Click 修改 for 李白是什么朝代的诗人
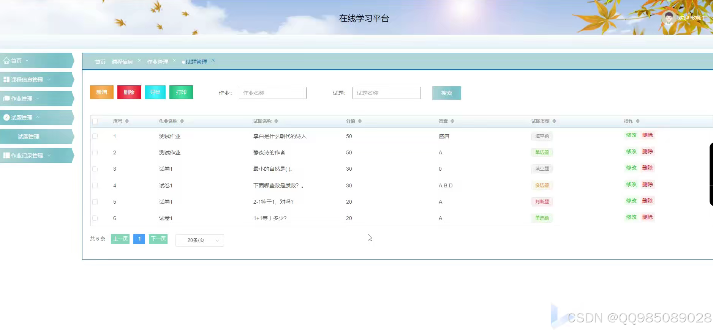This screenshot has height=330, width=713. [x=631, y=135]
